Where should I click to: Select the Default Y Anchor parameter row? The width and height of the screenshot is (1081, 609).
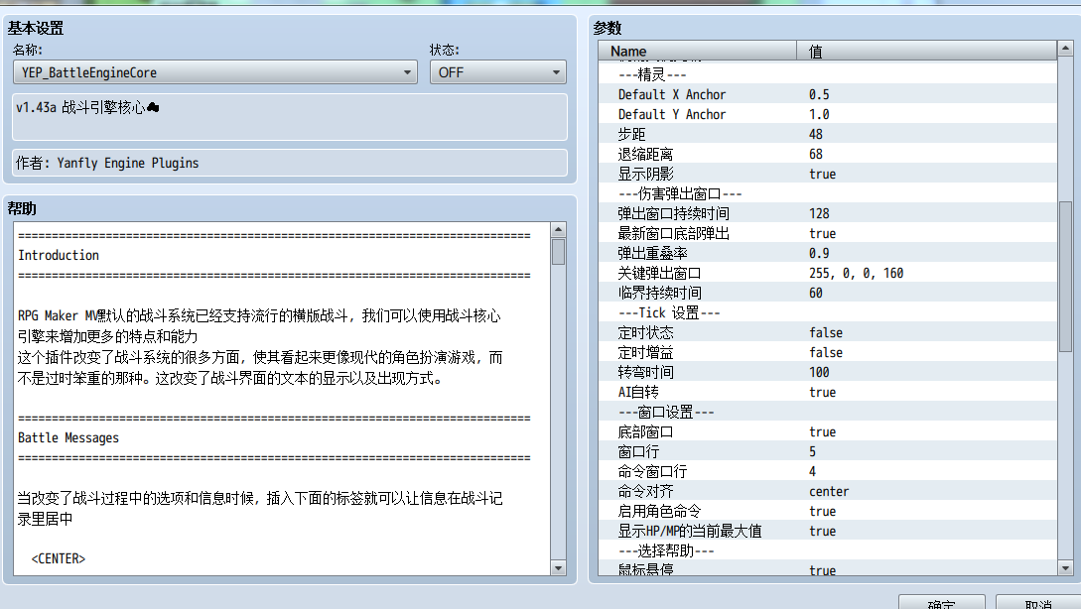[827, 114]
